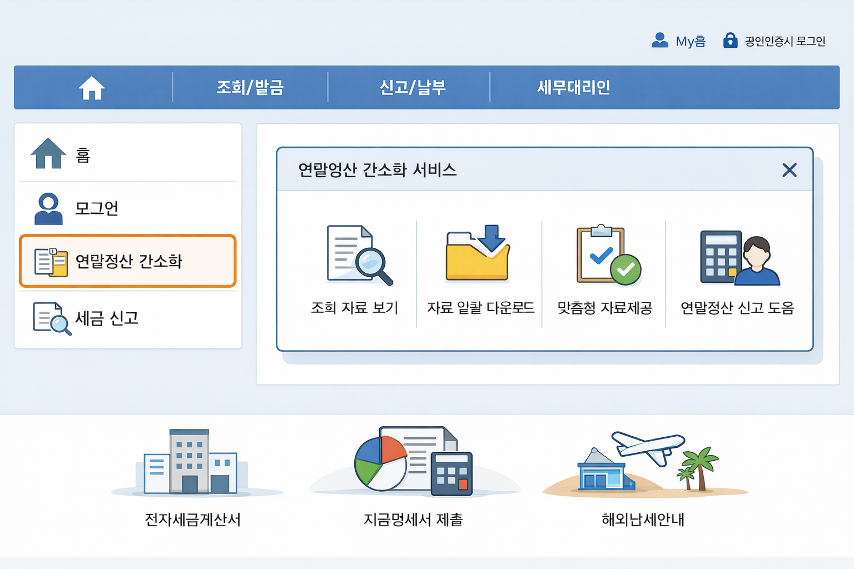Click the 연말정산 신고 도움 label
The image size is (854, 569).
pos(737,308)
